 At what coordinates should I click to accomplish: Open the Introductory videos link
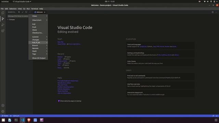64,83
